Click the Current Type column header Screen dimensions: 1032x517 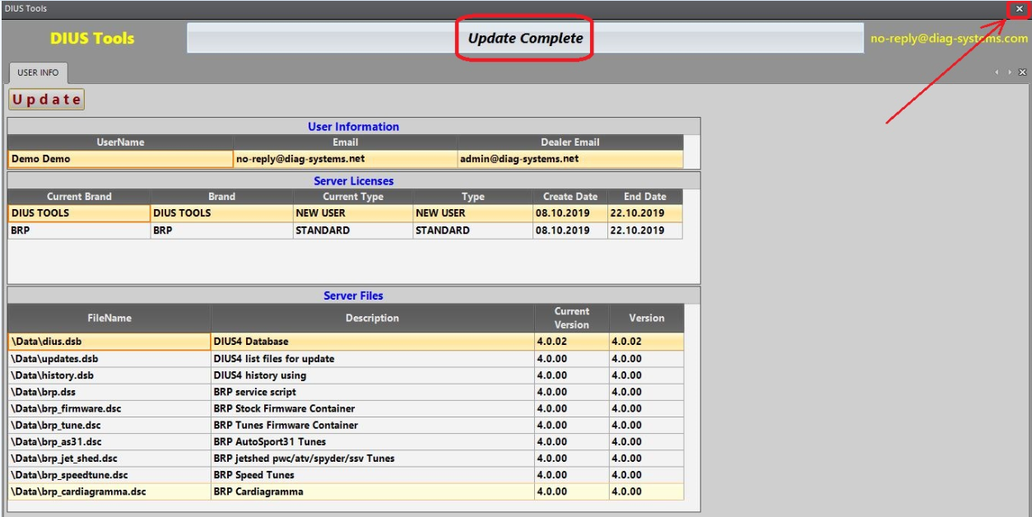[x=352, y=197]
